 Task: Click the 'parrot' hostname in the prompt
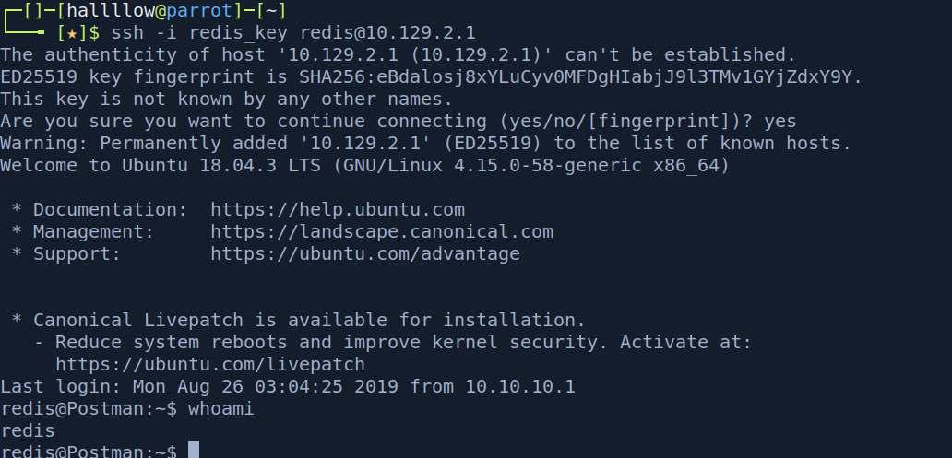click(200, 11)
